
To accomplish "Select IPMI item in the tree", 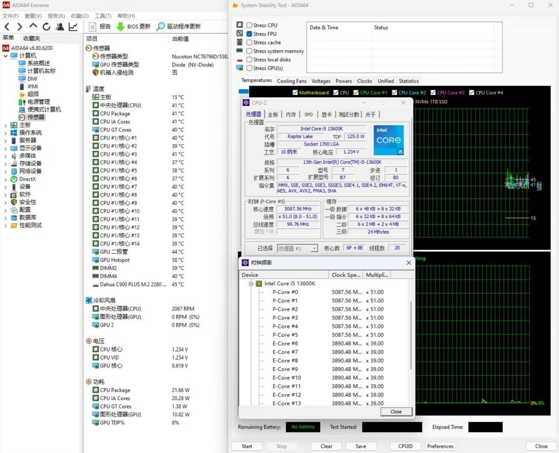I will (33, 86).
